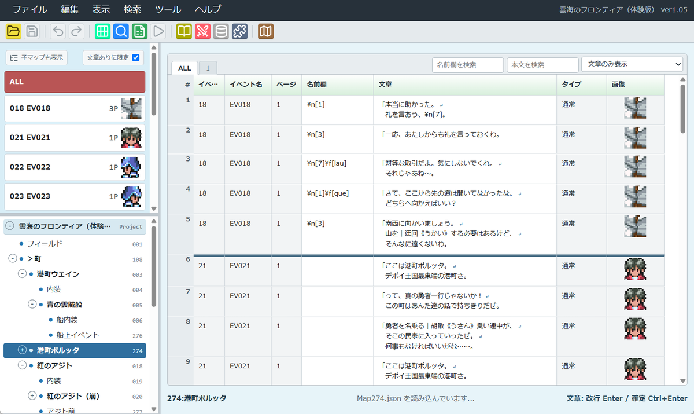
Task: Click 子マップも表示 button
Action: click(x=36, y=58)
